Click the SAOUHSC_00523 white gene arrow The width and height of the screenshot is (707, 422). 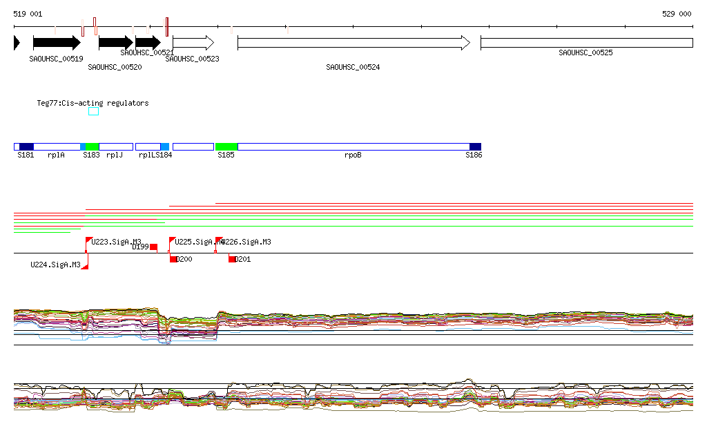[x=193, y=43]
